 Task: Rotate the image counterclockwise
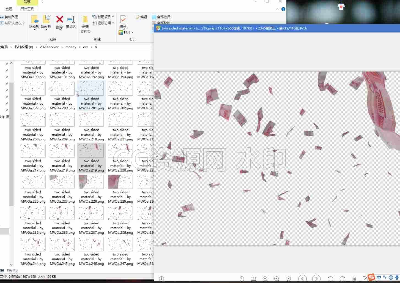click(x=330, y=279)
